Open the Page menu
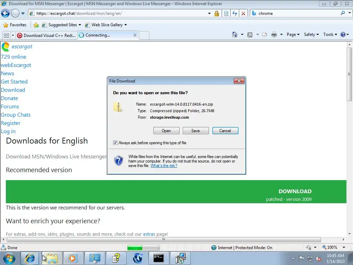Viewport: 353px width, 265px height. pyautogui.click(x=293, y=35)
